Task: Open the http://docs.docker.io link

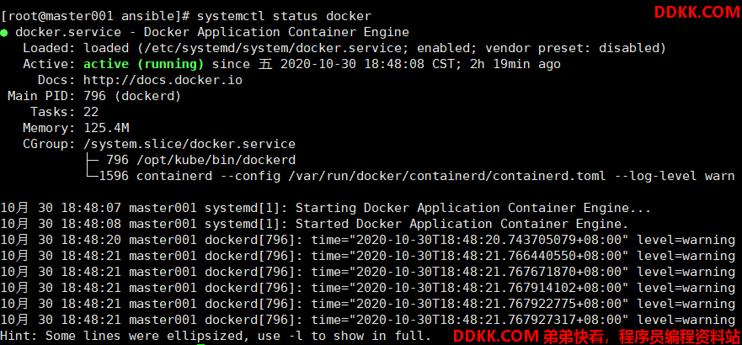Action: (163, 80)
